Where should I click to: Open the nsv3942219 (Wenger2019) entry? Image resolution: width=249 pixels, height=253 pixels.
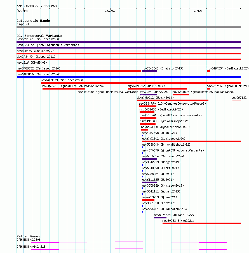[x=161, y=162]
